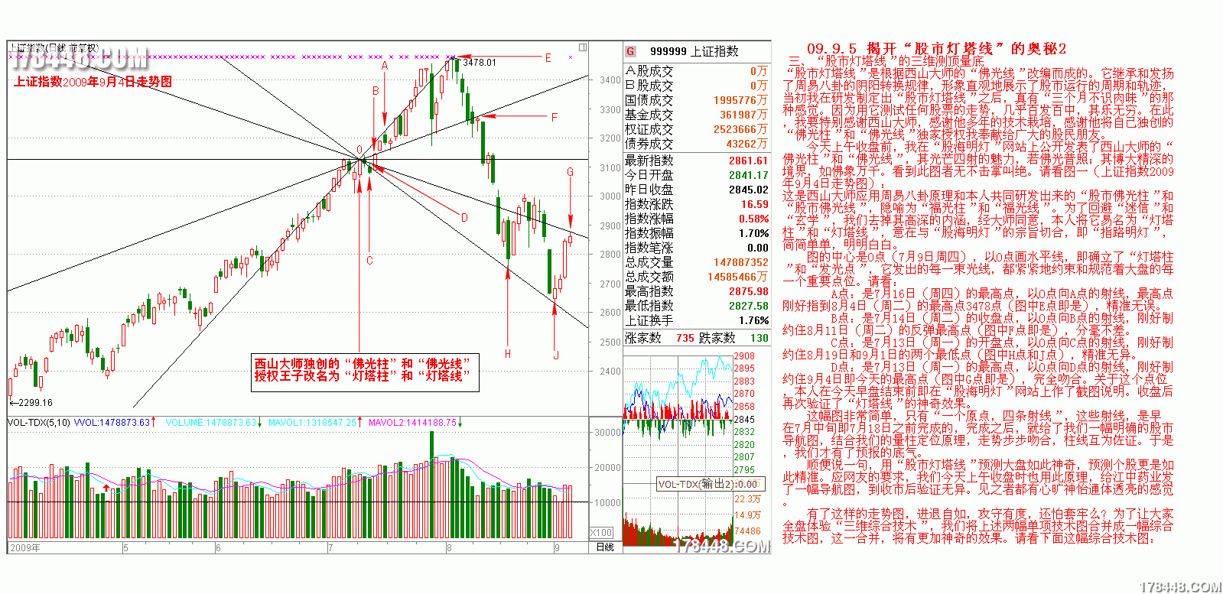Click the month 7 marker on time axis
The height and width of the screenshot is (594, 1223).
coord(330,548)
